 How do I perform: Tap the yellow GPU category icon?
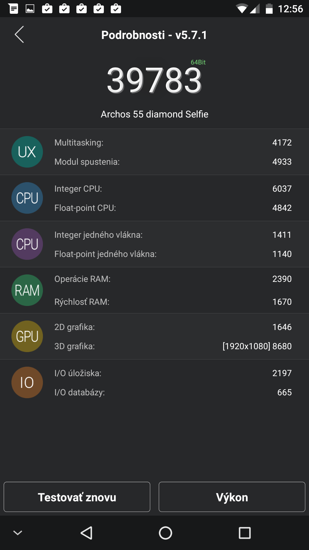pos(27,336)
